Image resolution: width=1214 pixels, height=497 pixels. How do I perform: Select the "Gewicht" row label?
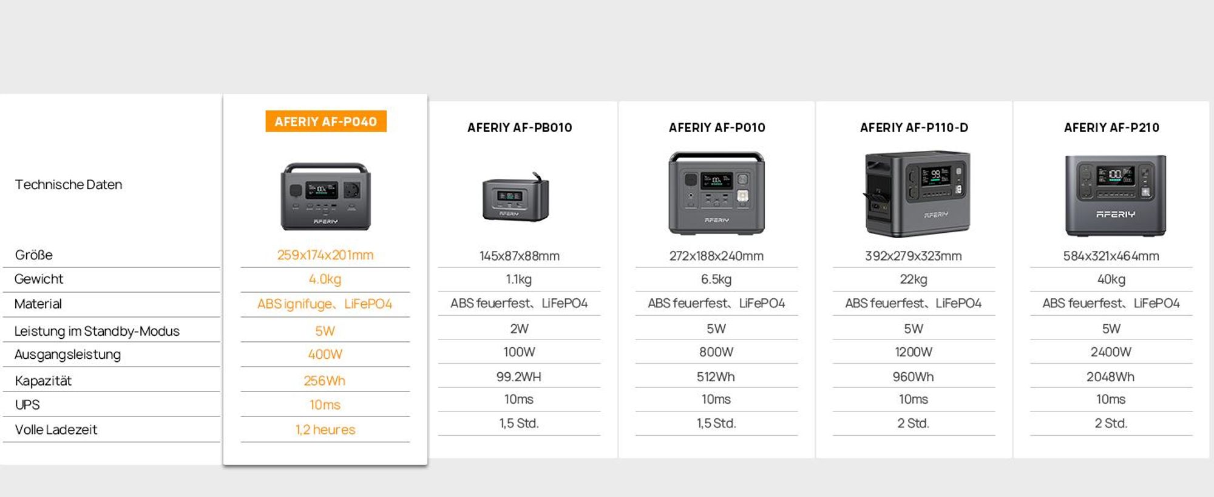point(39,279)
